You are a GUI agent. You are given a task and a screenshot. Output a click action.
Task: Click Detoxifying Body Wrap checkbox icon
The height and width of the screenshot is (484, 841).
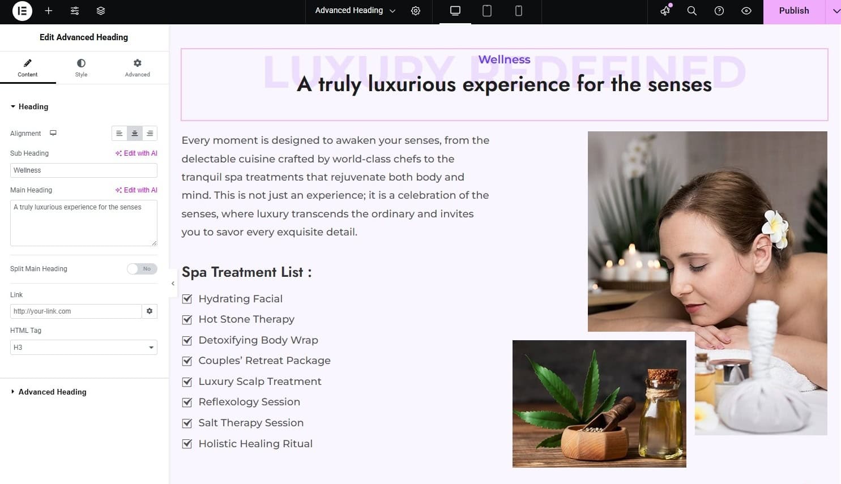(x=187, y=340)
